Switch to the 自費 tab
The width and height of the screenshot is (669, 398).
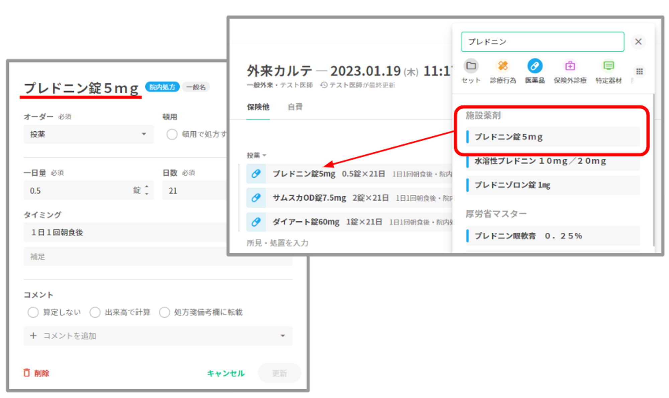point(295,107)
